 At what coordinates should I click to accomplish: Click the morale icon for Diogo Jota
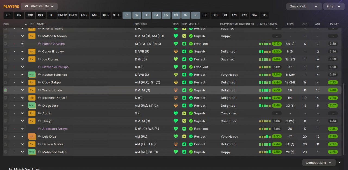pyautogui.click(x=191, y=106)
